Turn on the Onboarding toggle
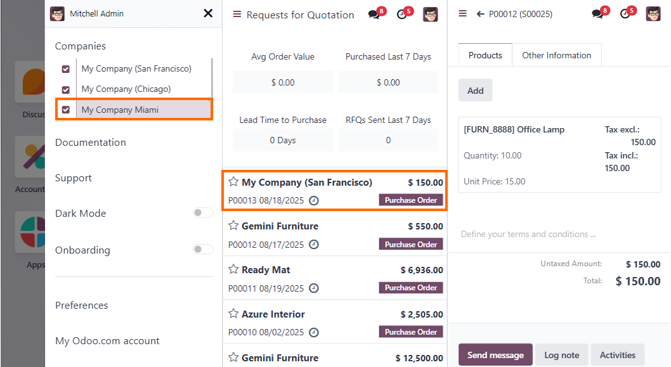 coord(203,250)
